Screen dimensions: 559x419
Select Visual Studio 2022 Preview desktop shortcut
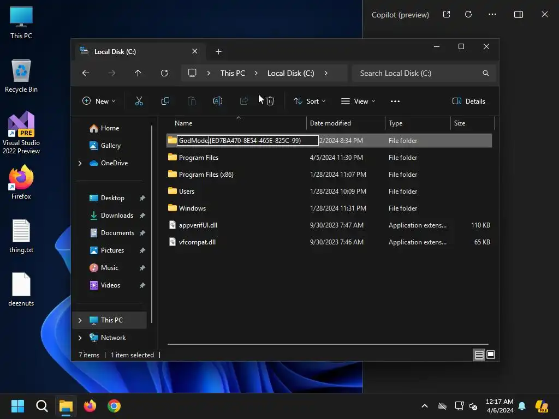tap(21, 133)
